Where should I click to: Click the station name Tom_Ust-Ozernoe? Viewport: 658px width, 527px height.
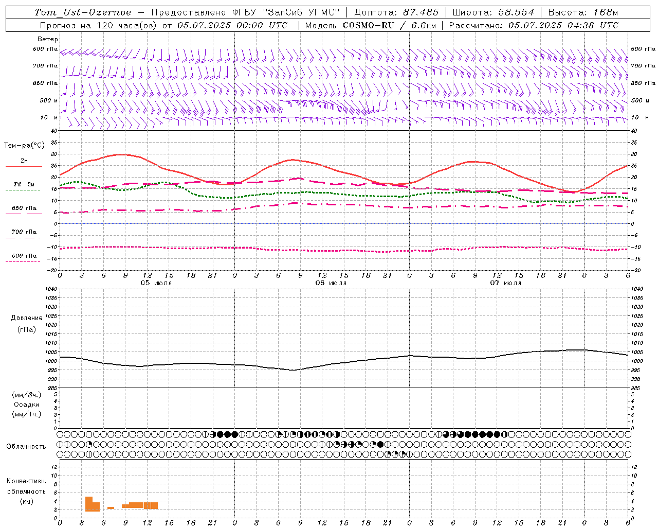[83, 12]
